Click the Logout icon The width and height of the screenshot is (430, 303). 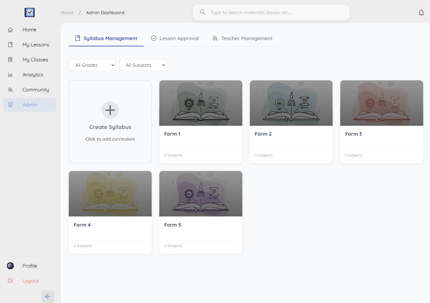[x=10, y=281]
